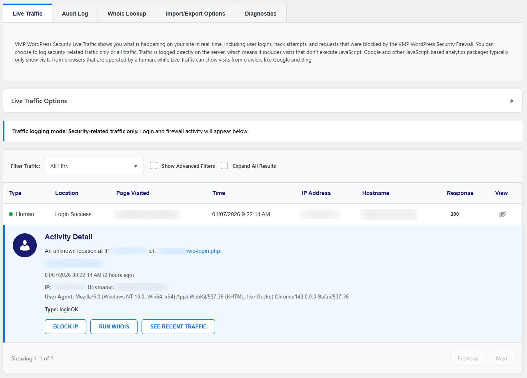Image resolution: width=527 pixels, height=378 pixels.
Task: Run a whois with RUN WHOIS button
Action: (x=114, y=326)
